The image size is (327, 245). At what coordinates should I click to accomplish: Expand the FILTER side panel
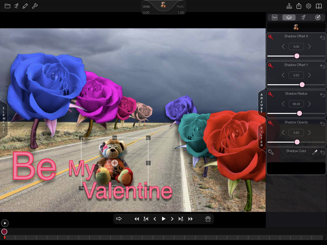(x=261, y=137)
